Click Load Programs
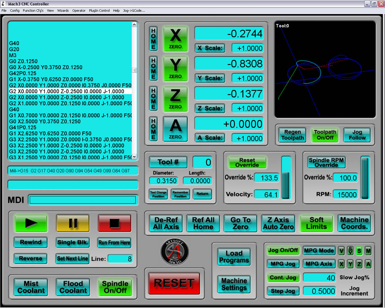Viewport: 385px width, 308px height. click(x=234, y=257)
